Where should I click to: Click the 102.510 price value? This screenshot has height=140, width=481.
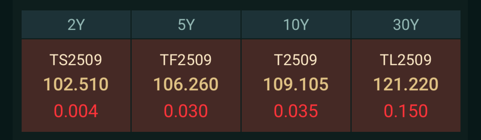click(x=76, y=85)
